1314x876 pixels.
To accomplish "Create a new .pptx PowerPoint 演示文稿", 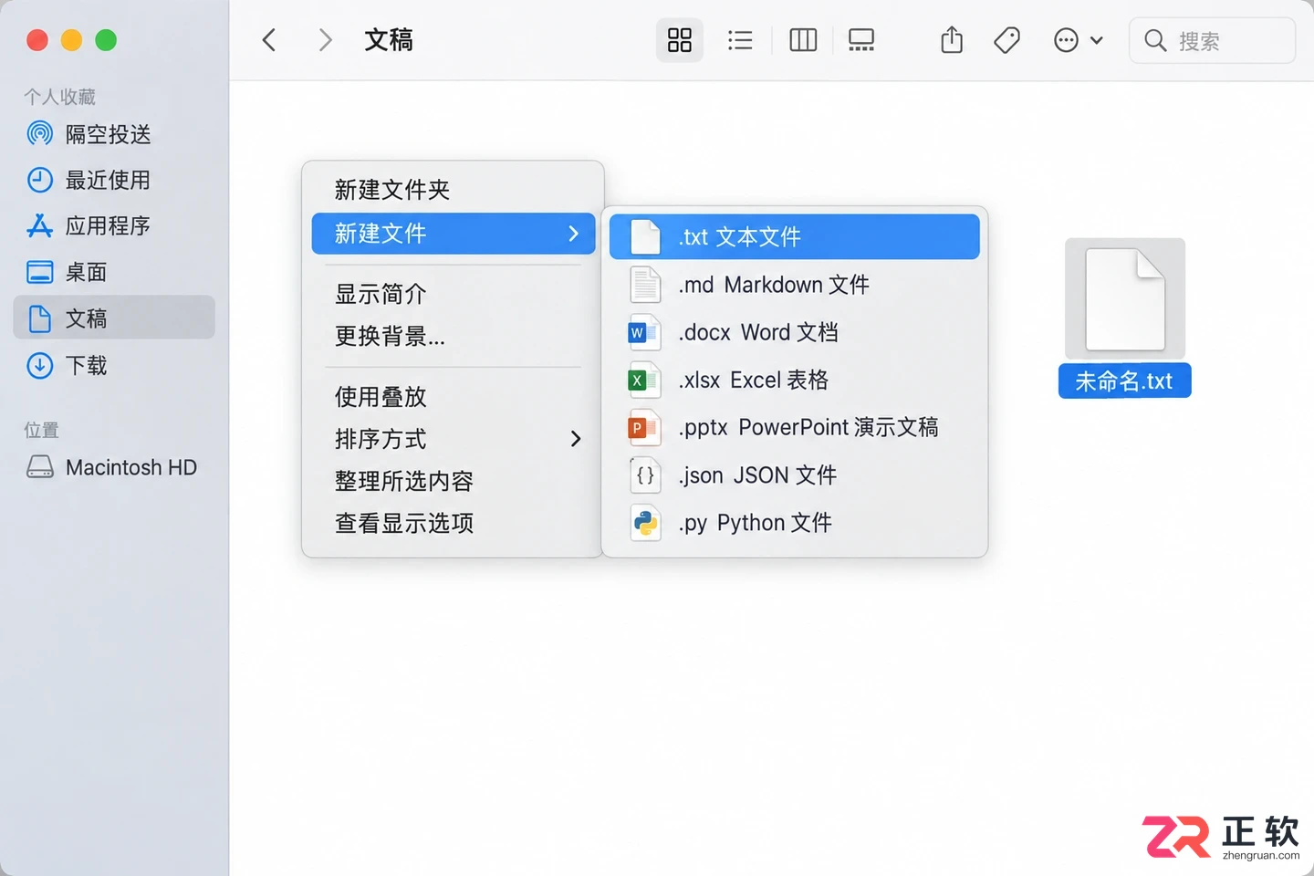I will coord(794,427).
